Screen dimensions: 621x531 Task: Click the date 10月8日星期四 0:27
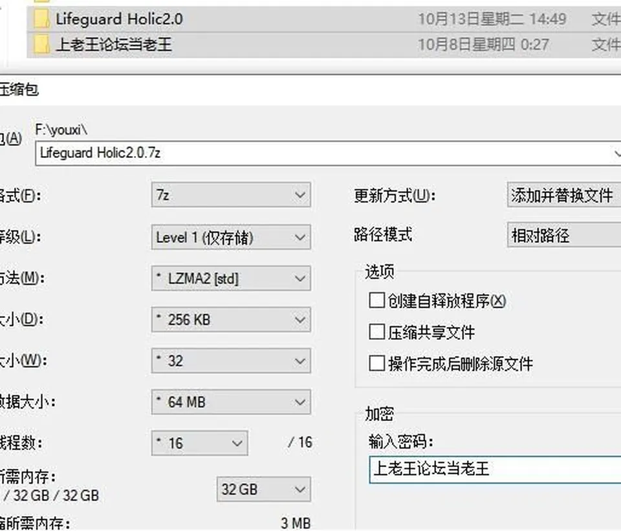pos(484,45)
